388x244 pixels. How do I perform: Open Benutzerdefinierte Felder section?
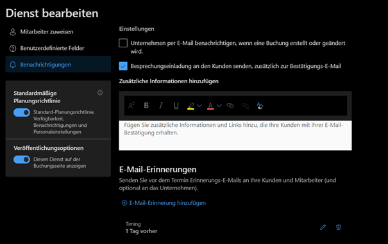coord(58,48)
